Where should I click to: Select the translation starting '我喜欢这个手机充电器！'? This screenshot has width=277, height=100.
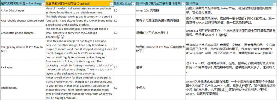click(x=231, y=49)
